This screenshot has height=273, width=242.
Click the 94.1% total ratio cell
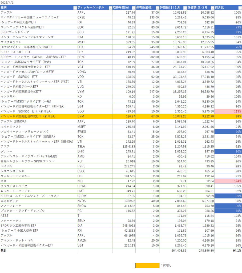[x=228, y=250]
